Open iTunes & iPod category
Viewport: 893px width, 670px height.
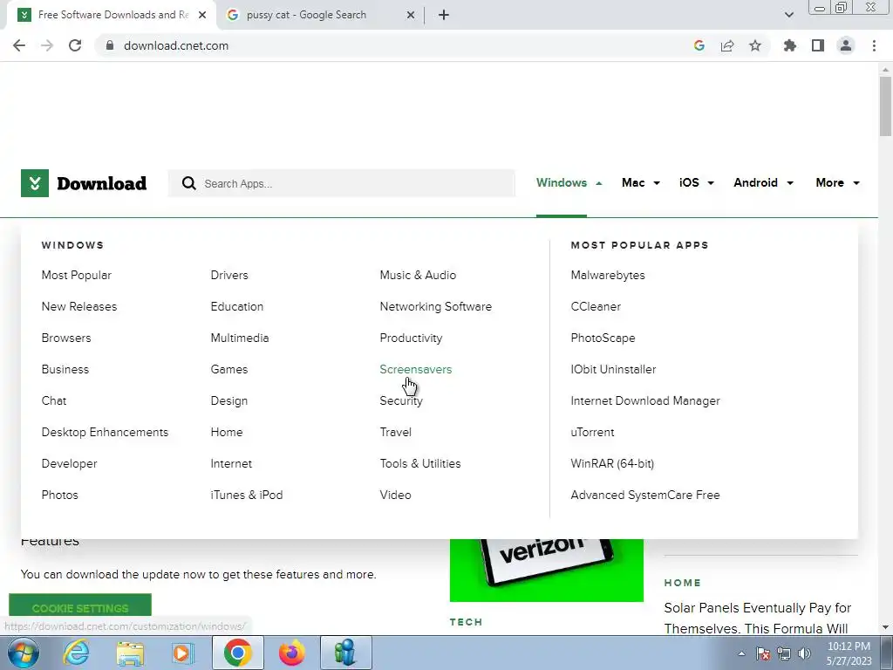coord(247,496)
